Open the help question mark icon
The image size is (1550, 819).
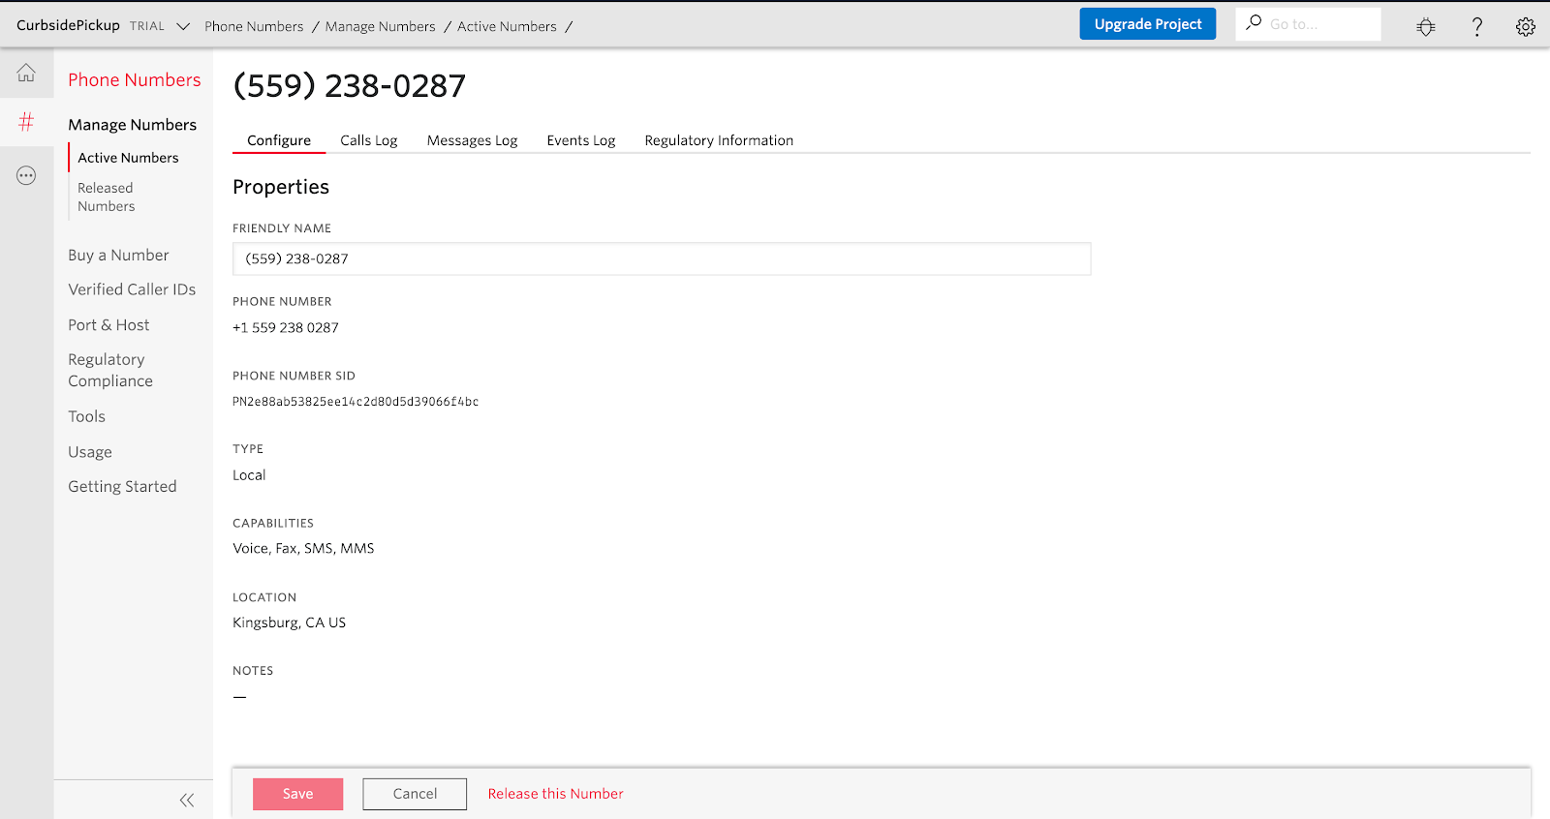click(x=1477, y=26)
